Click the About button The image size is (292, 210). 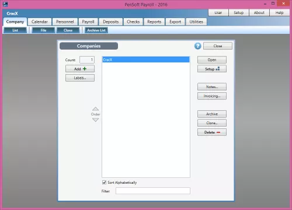point(259,13)
